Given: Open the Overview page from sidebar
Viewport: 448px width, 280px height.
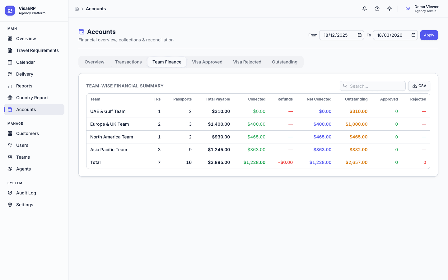Looking at the screenshot, I should click(26, 39).
